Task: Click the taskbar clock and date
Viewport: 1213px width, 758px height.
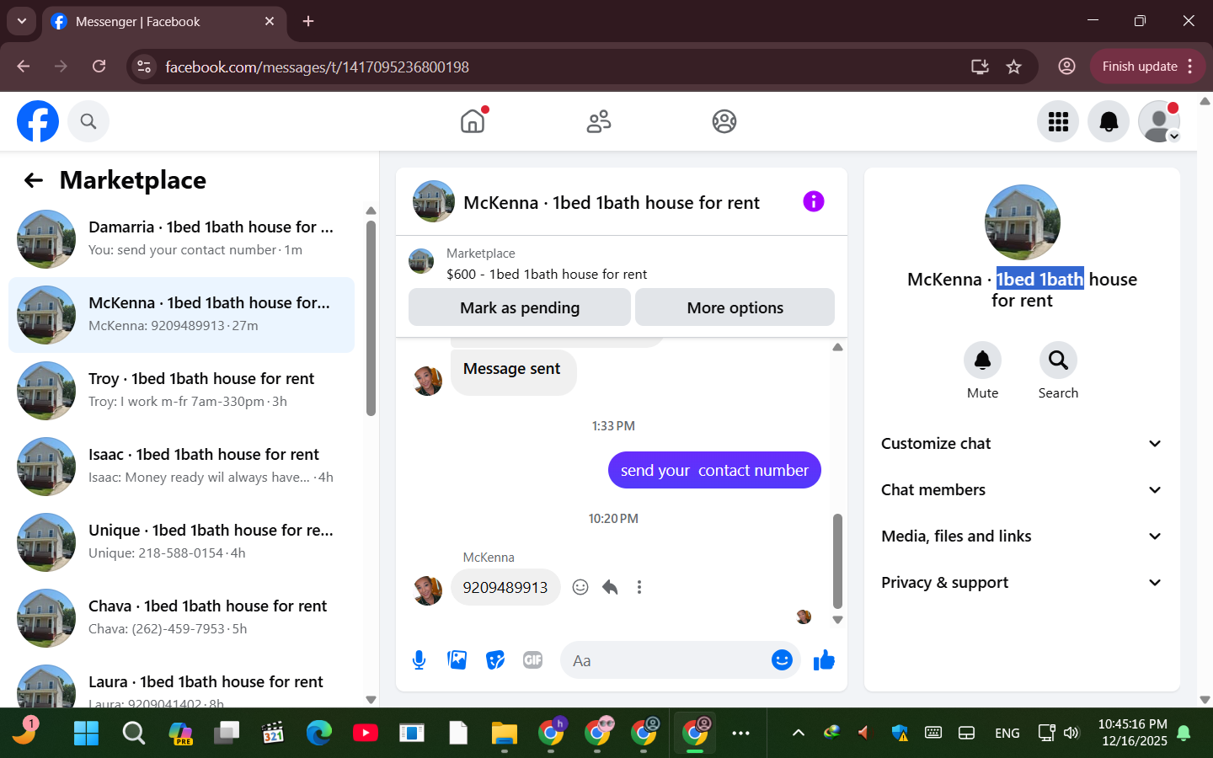Action: 1133,733
